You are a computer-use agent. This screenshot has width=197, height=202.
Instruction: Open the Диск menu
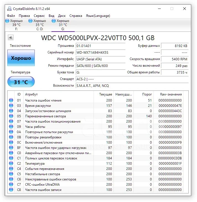[x=62, y=16]
